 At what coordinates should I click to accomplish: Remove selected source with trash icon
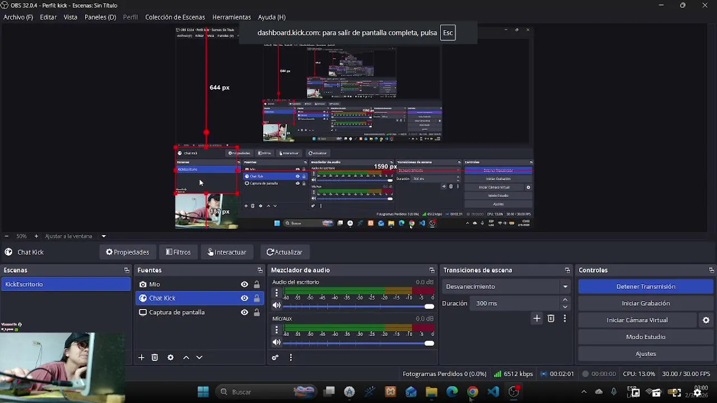155,358
